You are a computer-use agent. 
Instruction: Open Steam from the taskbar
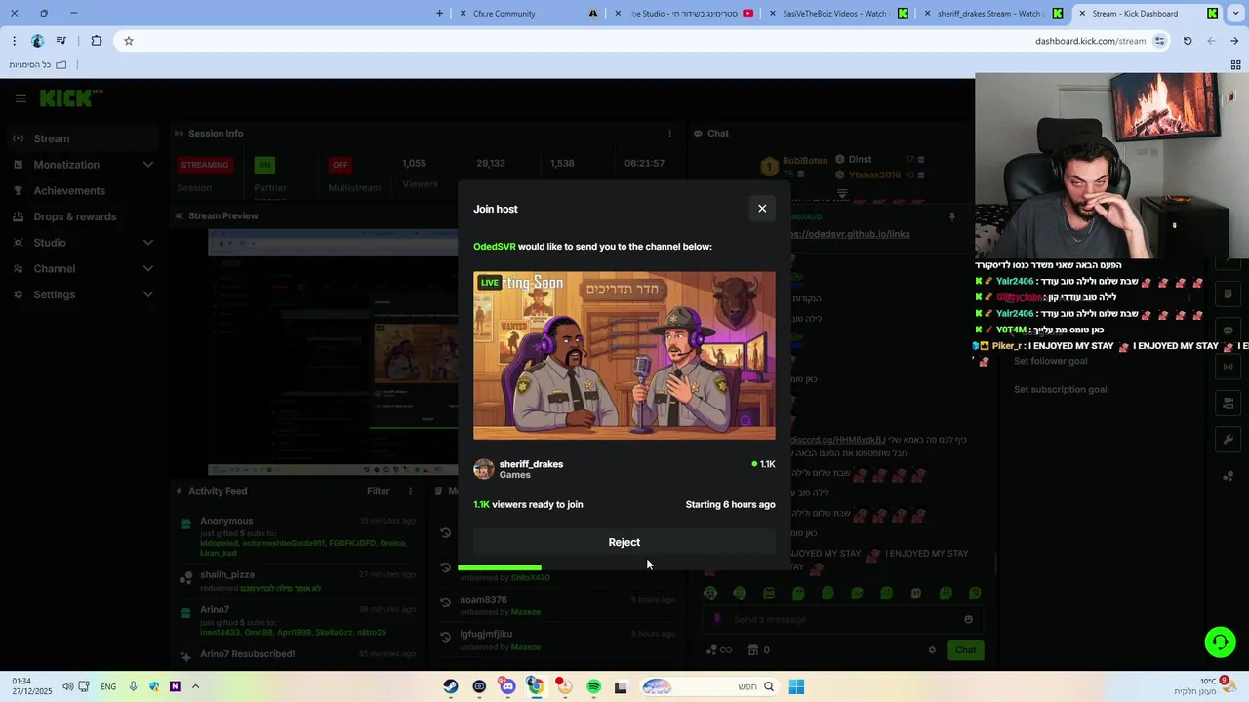pyautogui.click(x=450, y=686)
